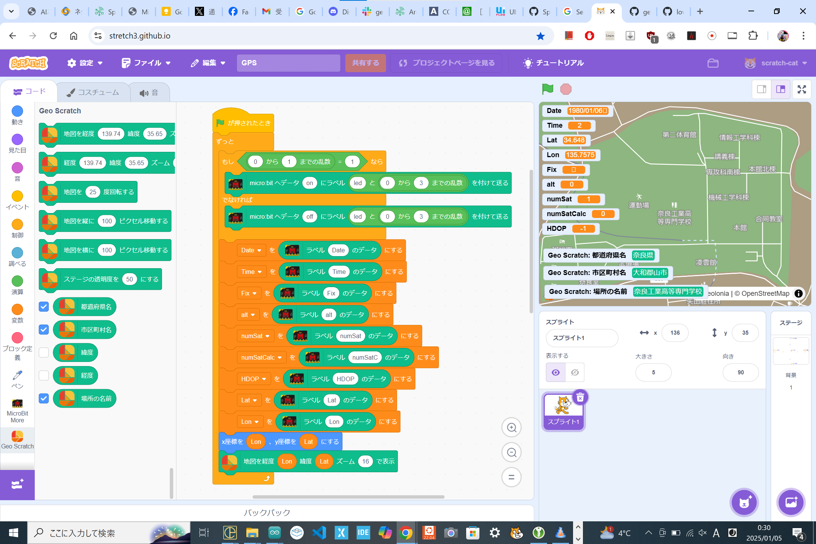Delete sprite スプライト1 with trash icon
The height and width of the screenshot is (544, 816).
(x=580, y=397)
